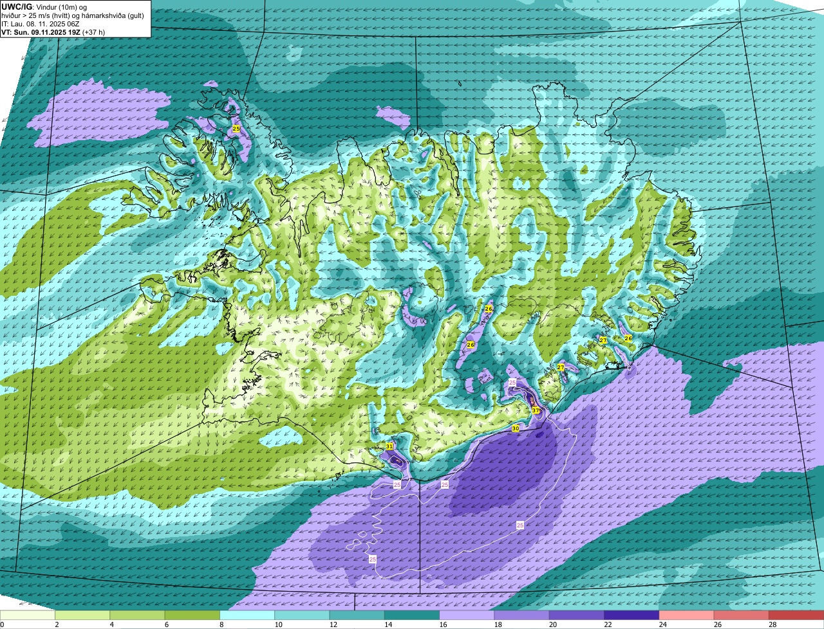824x629 pixels.
Task: Click the 6–8 m/s green legend swatch
Action: [x=192, y=615]
